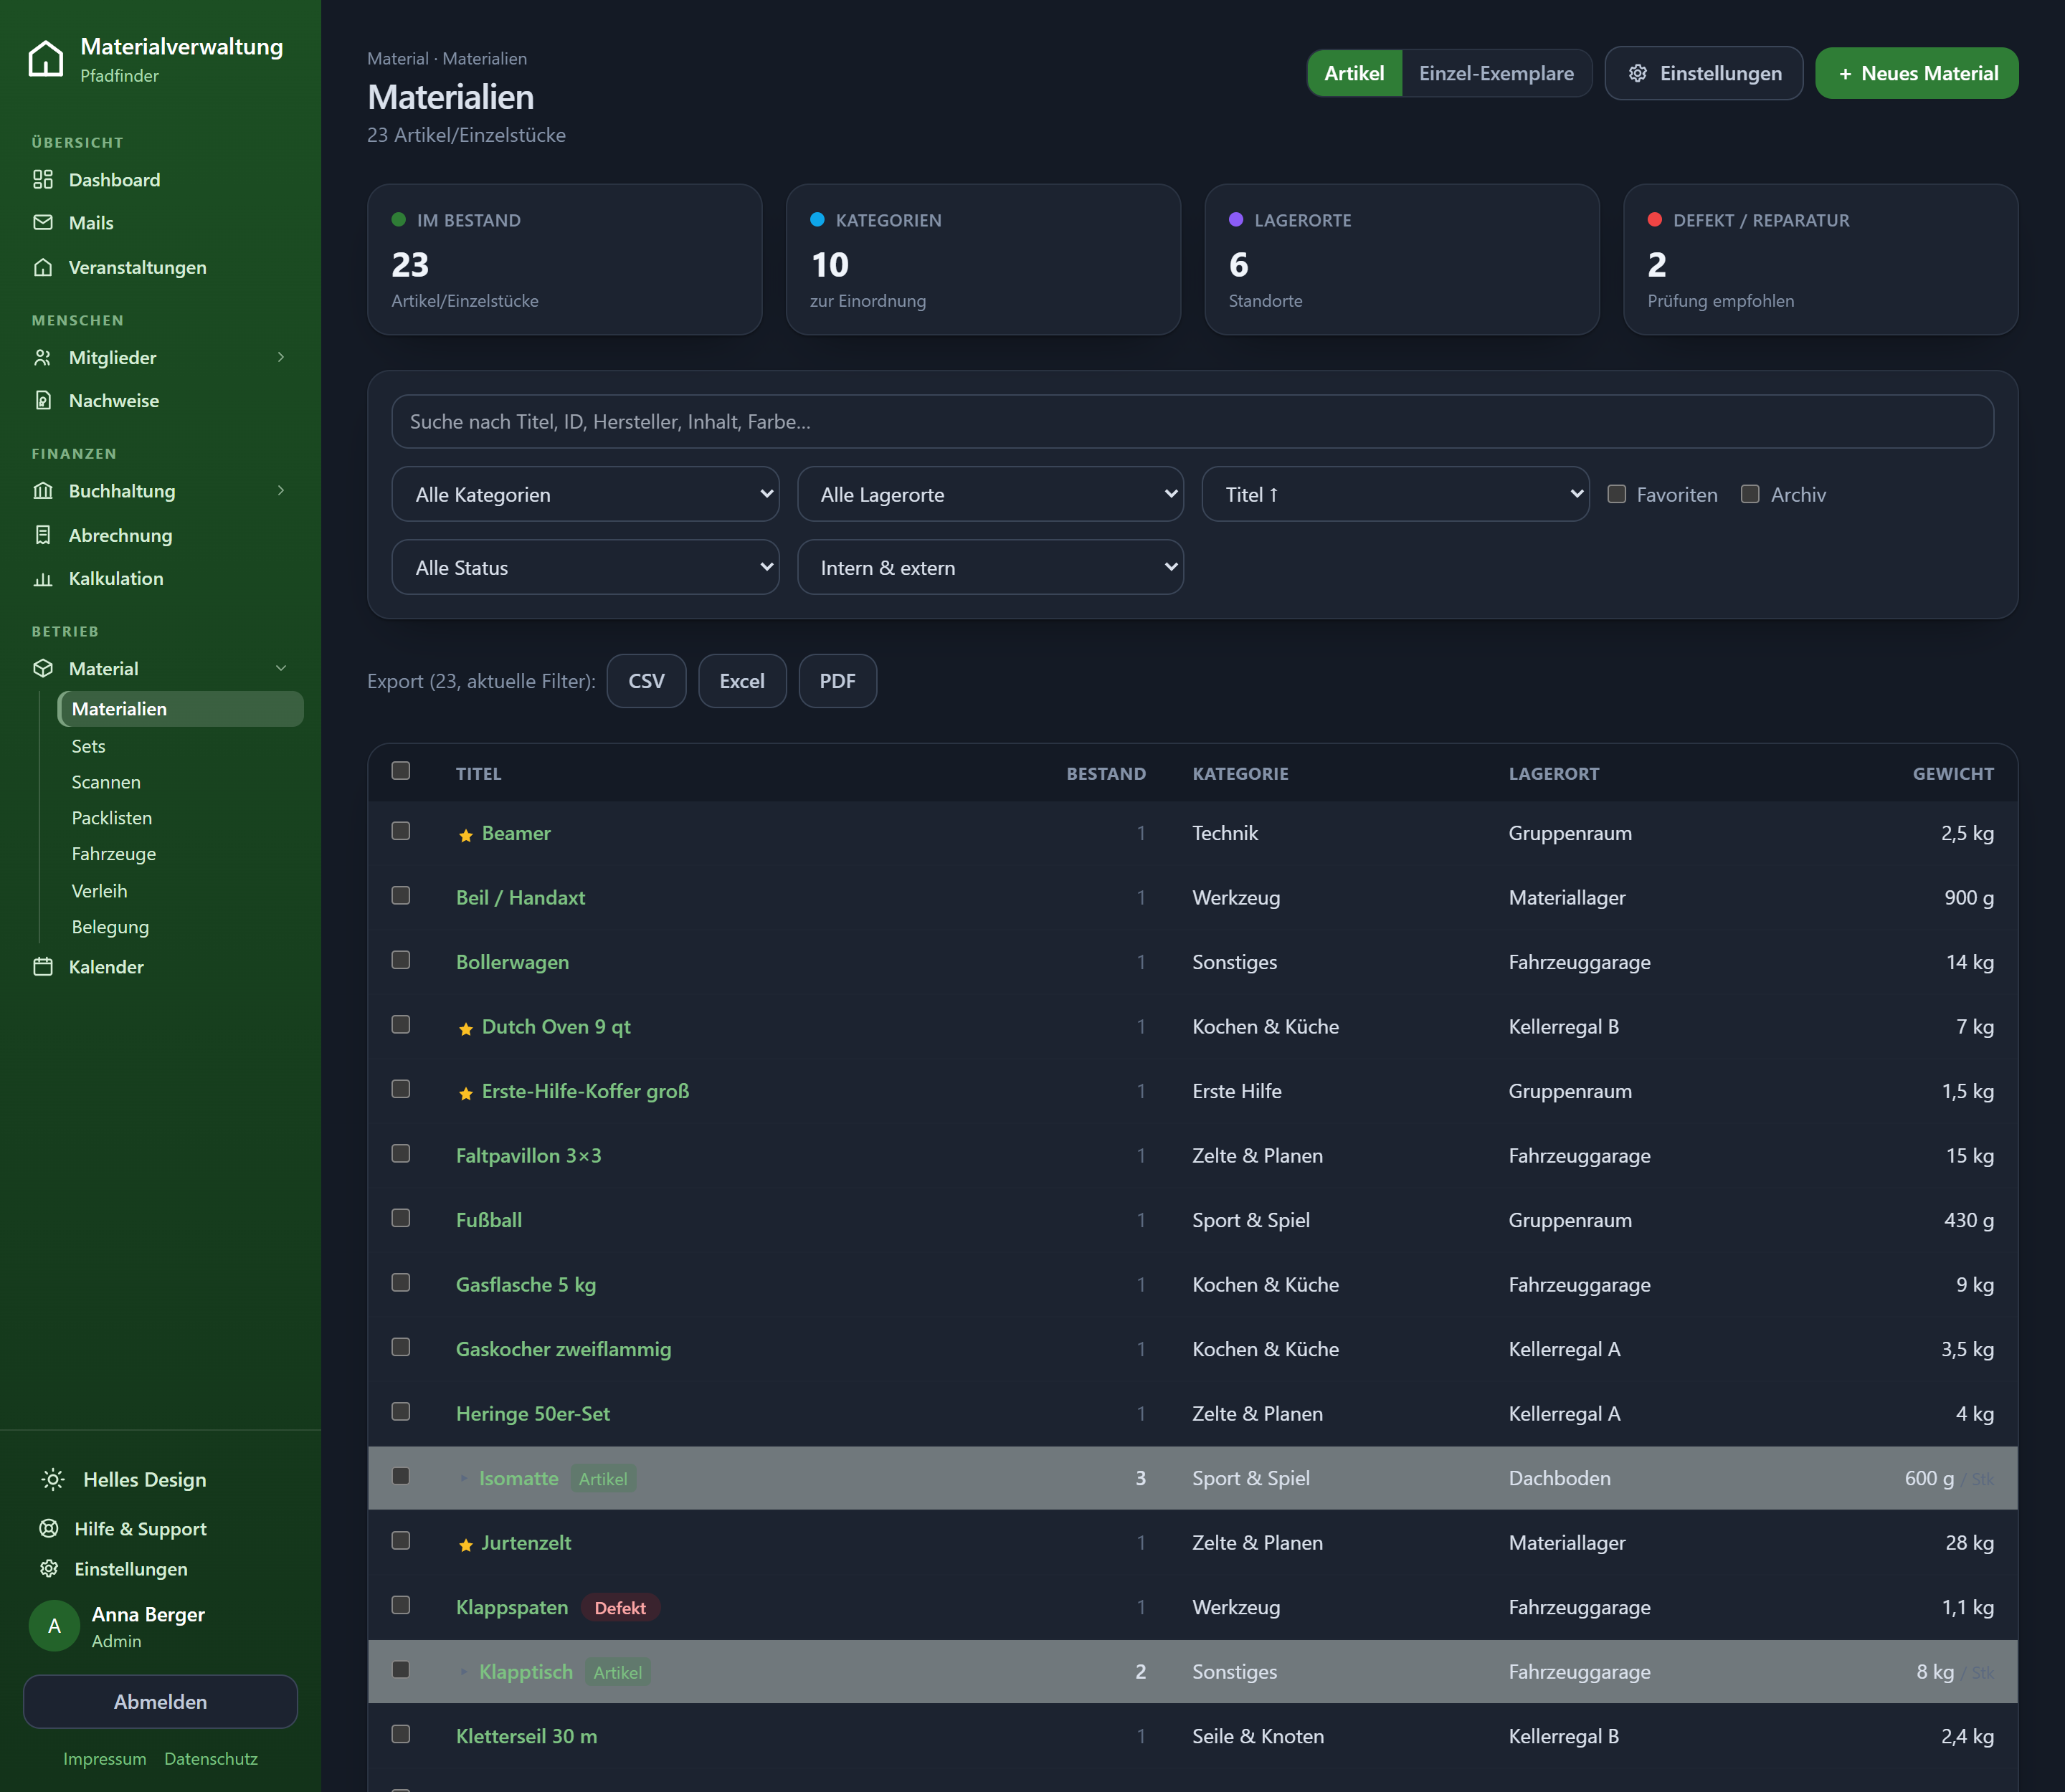The width and height of the screenshot is (2065, 1792).
Task: Click the Helles Design sun icon
Action: pos(53,1479)
